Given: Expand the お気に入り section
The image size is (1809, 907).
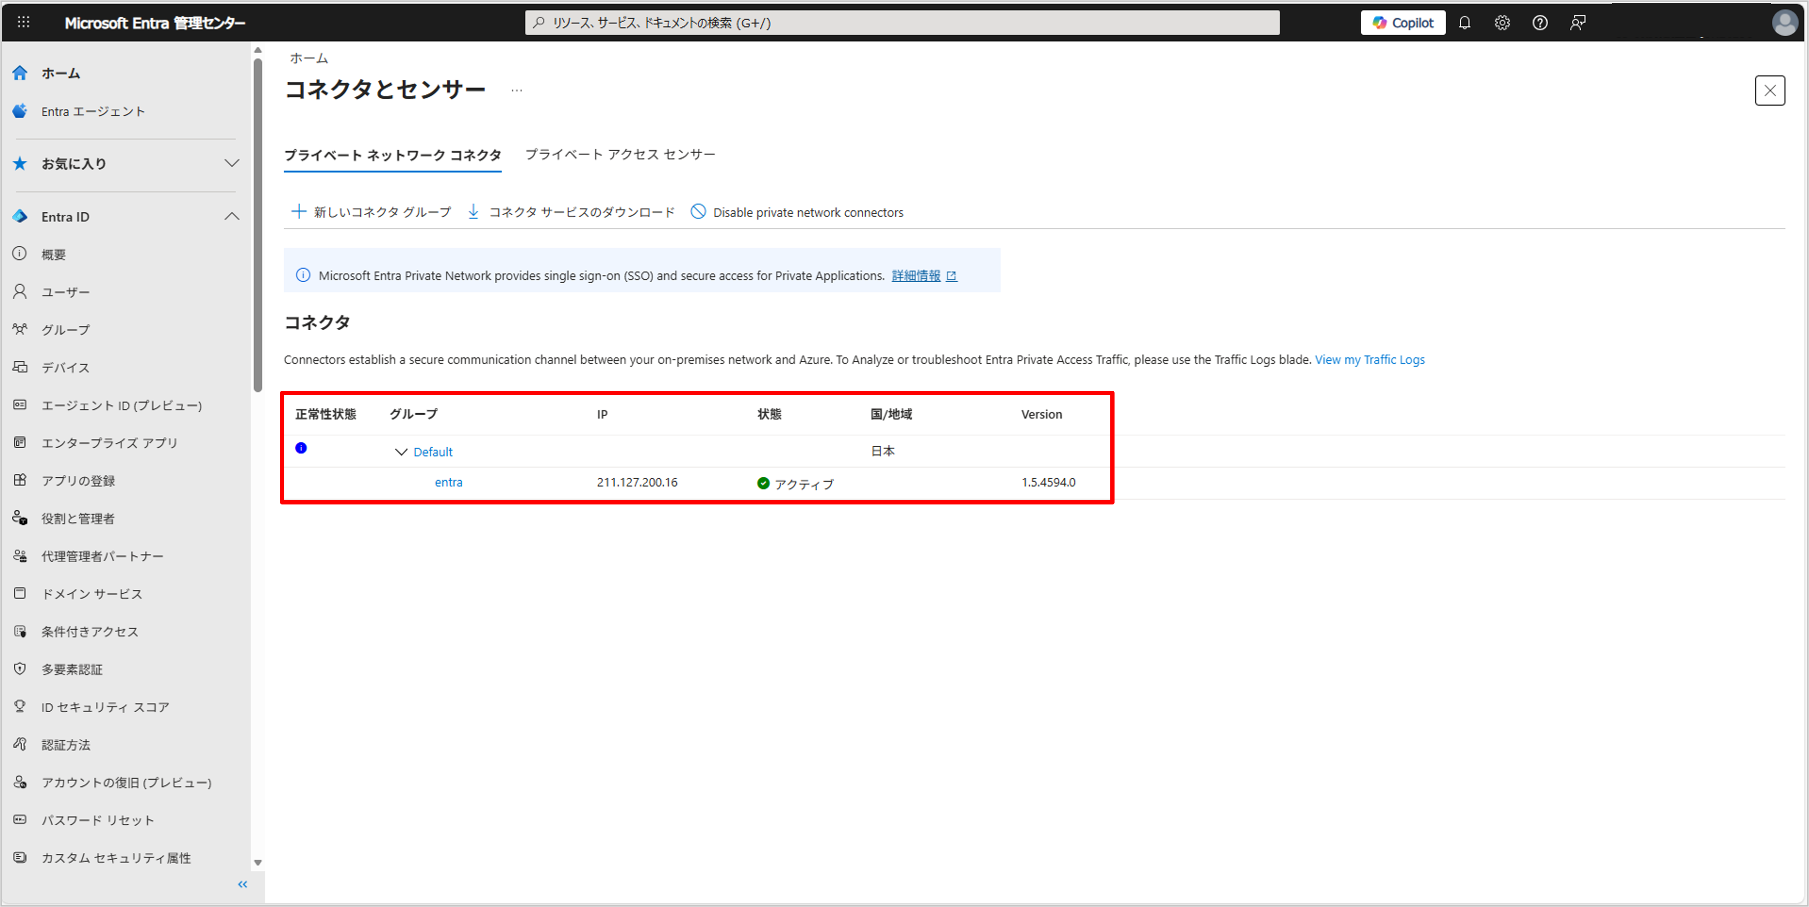Looking at the screenshot, I should (x=232, y=163).
